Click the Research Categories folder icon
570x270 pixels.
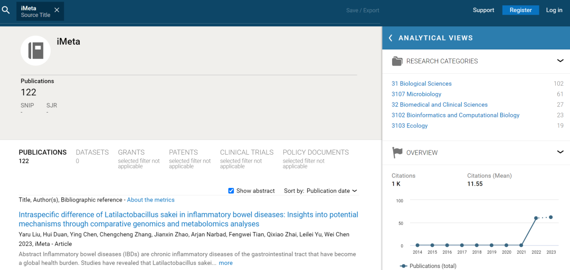coord(397,61)
